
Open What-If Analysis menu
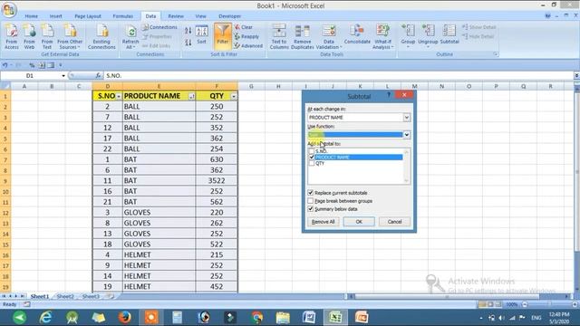(382, 36)
